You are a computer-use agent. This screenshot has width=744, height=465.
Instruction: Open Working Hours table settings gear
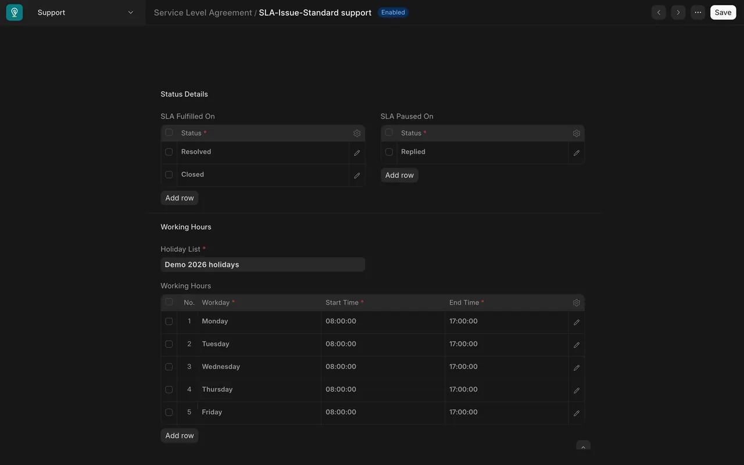tap(577, 303)
